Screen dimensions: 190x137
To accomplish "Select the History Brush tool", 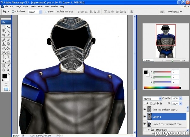I will click(x=8, y=44).
